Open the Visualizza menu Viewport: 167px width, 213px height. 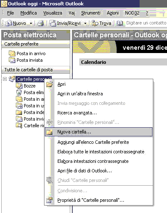pos(53,13)
